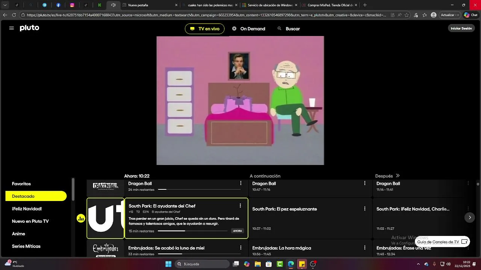This screenshot has width=481, height=270.
Task: Add this page to favorites (star)
Action: (407, 15)
